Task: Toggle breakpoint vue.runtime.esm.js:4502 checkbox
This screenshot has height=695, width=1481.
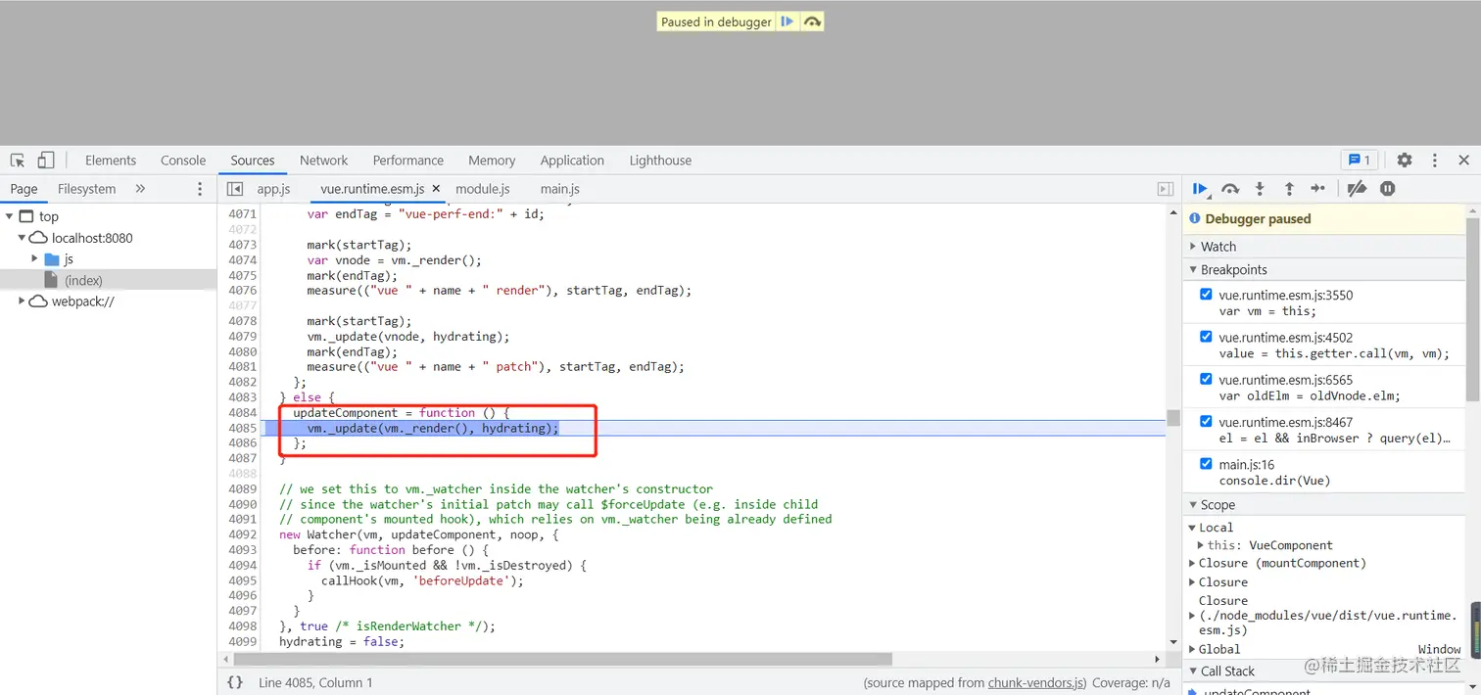Action: pos(1206,337)
